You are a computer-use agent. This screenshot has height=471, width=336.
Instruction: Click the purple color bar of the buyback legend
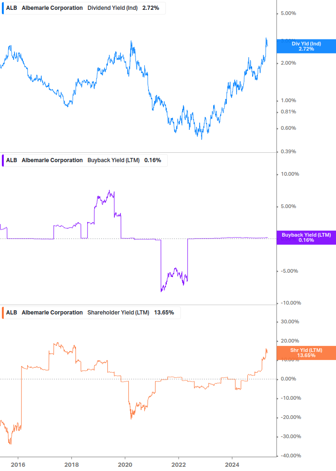pyautogui.click(x=3, y=160)
